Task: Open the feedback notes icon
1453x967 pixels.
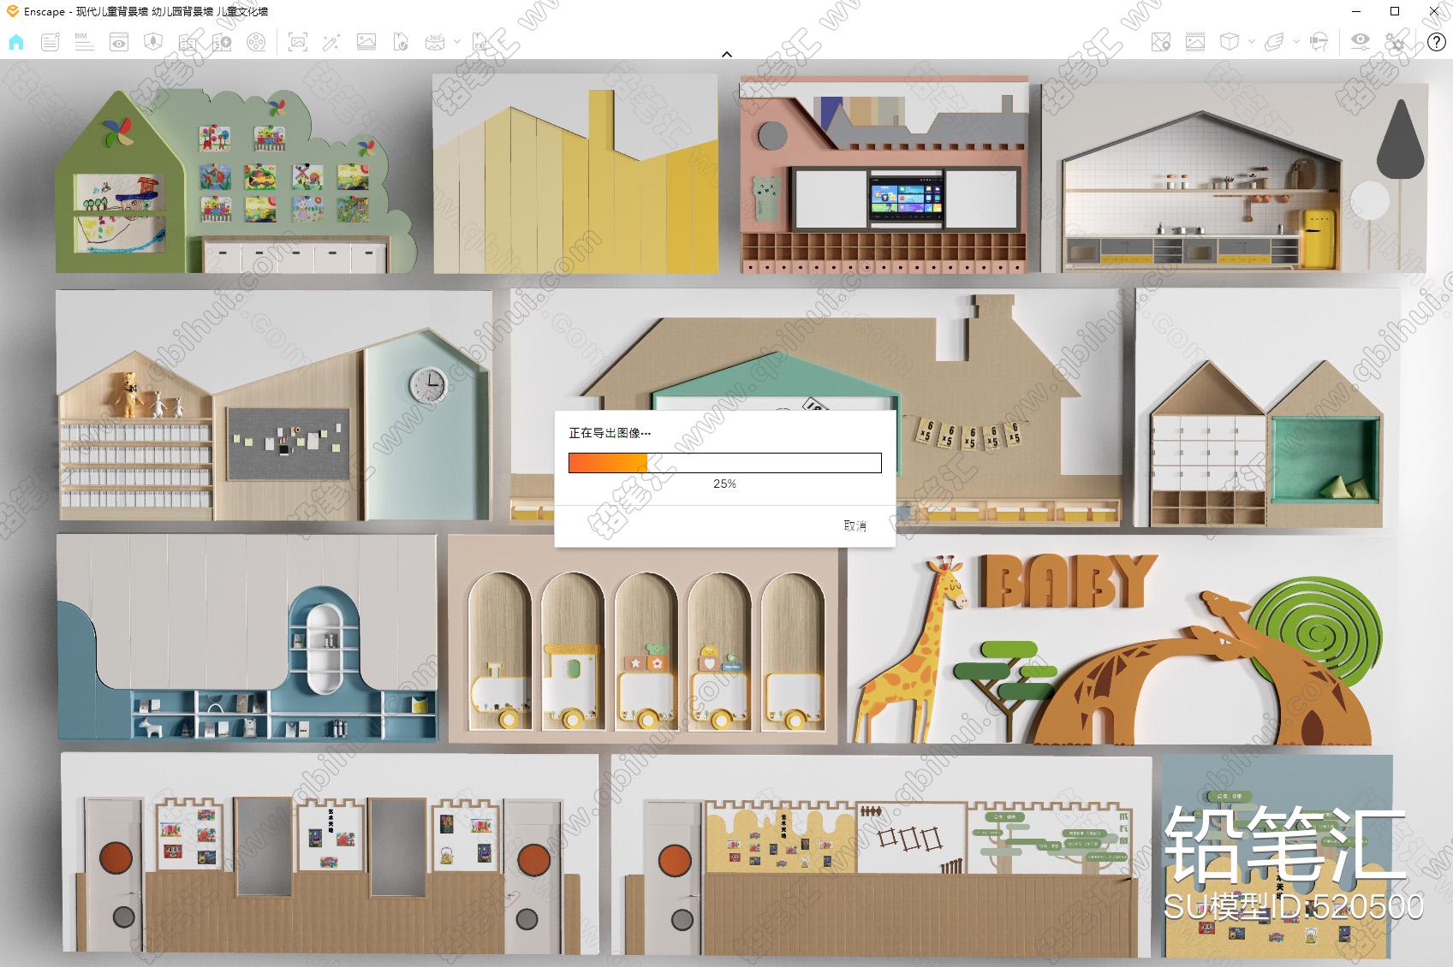Action: point(51,42)
